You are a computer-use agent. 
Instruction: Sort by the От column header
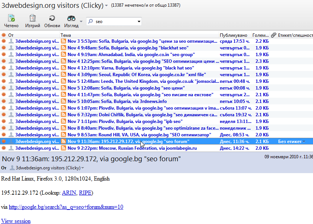(33, 35)
